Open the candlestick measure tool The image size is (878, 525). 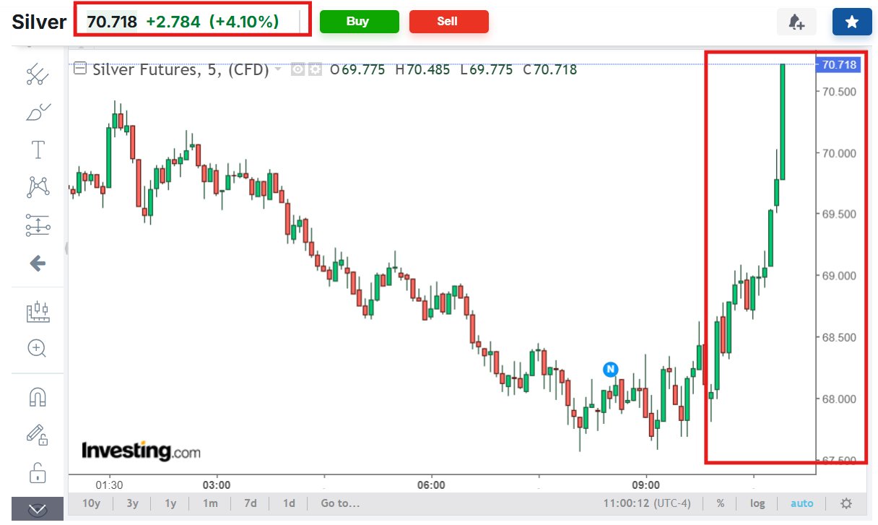click(38, 312)
